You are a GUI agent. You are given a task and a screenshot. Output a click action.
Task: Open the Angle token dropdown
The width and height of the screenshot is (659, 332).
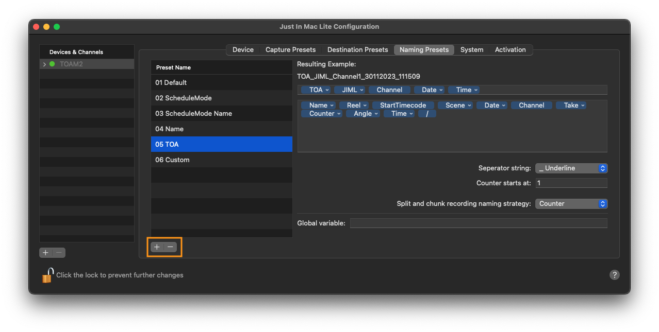tap(363, 113)
